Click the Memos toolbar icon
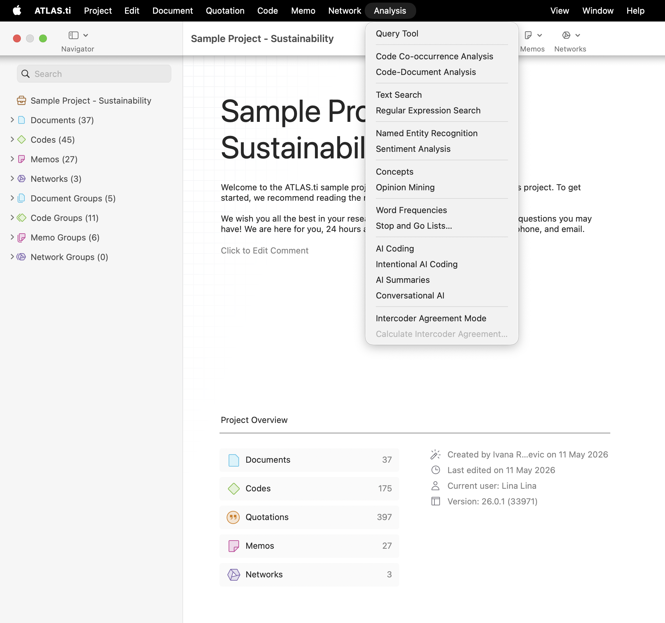Viewport: 665px width, 623px height. pos(528,35)
